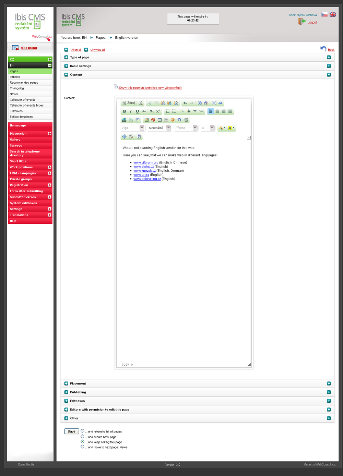Click the Select All icon

[x=214, y=103]
